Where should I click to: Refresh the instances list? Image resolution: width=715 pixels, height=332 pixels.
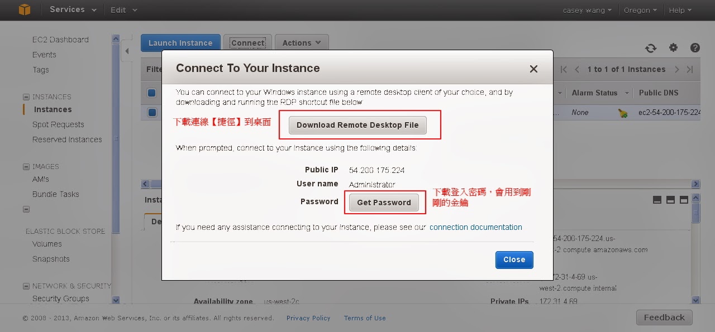pos(651,48)
